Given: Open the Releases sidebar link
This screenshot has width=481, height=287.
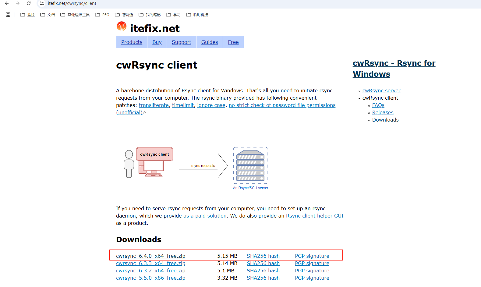Looking at the screenshot, I should point(383,112).
